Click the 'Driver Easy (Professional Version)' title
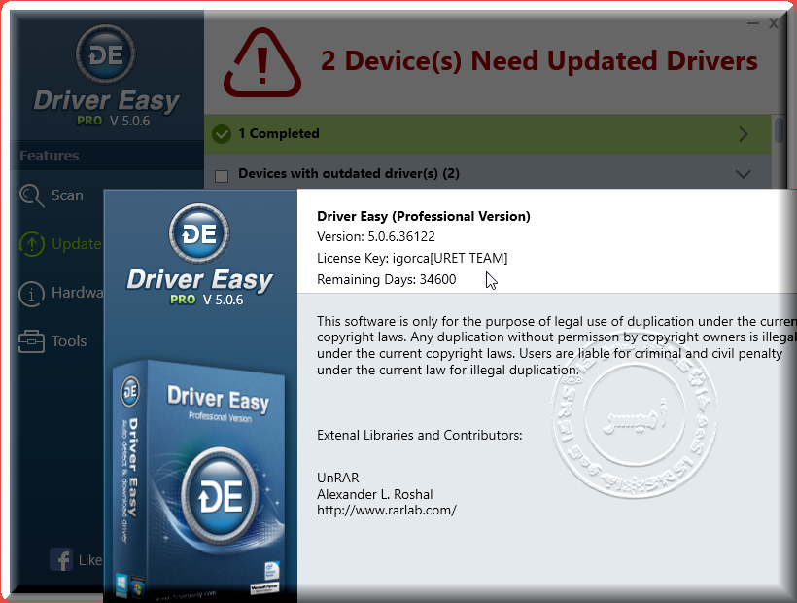Screen dimensions: 797x603 (x=424, y=217)
